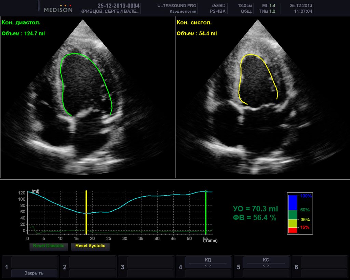Click the Reset Systolic button
The height and width of the screenshot is (280, 350).
click(90, 246)
